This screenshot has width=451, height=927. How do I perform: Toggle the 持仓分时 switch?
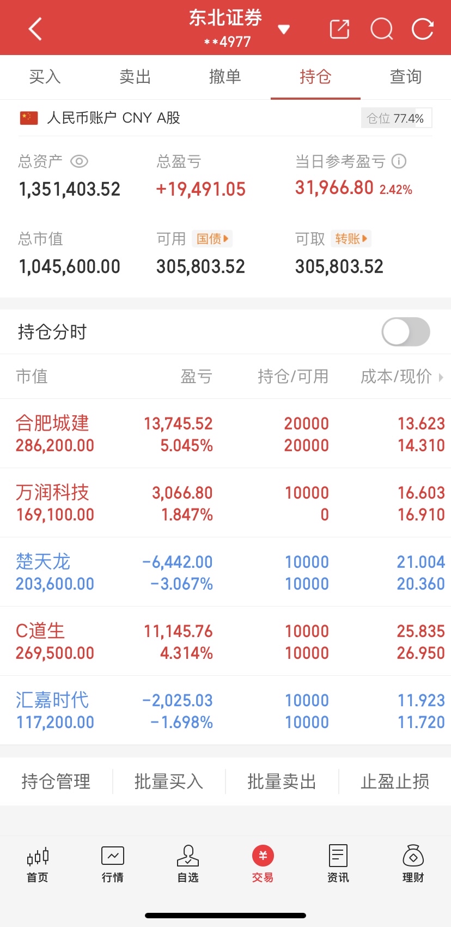[406, 332]
